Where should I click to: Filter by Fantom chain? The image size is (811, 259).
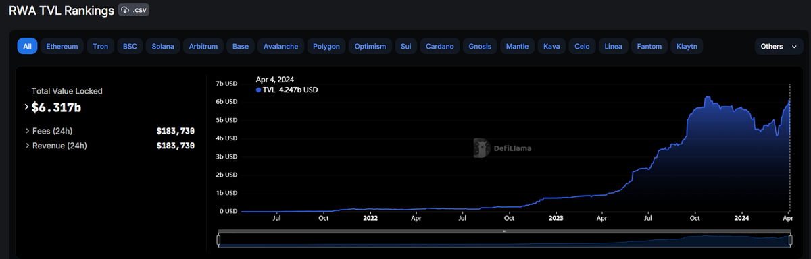[x=649, y=47]
